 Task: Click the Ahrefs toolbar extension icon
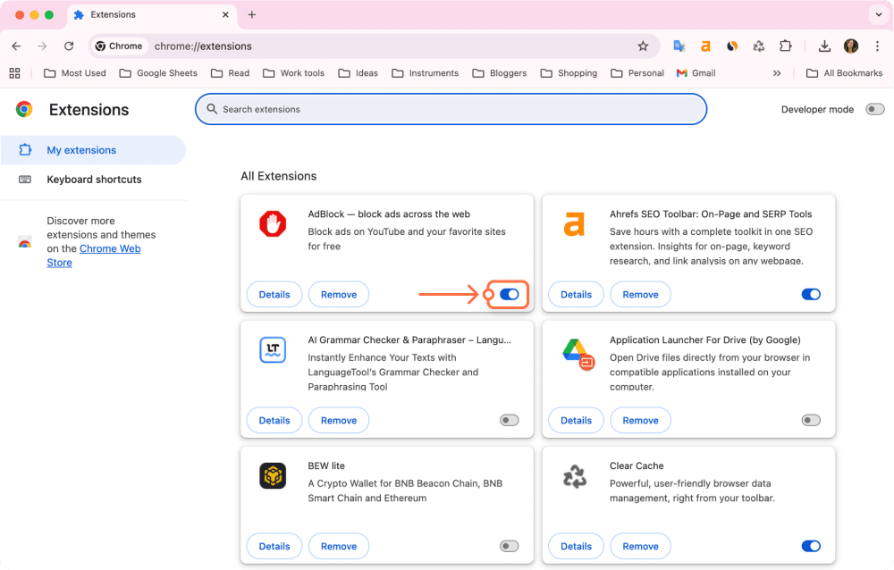tap(705, 46)
